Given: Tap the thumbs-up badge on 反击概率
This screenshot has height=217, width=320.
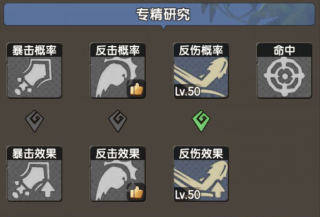Looking at the screenshot, I should click(x=136, y=89).
